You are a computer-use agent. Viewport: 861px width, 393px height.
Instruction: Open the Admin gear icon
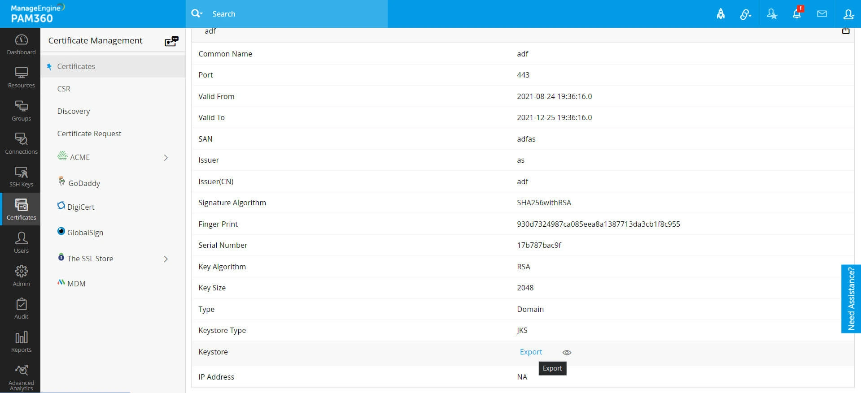click(x=21, y=276)
